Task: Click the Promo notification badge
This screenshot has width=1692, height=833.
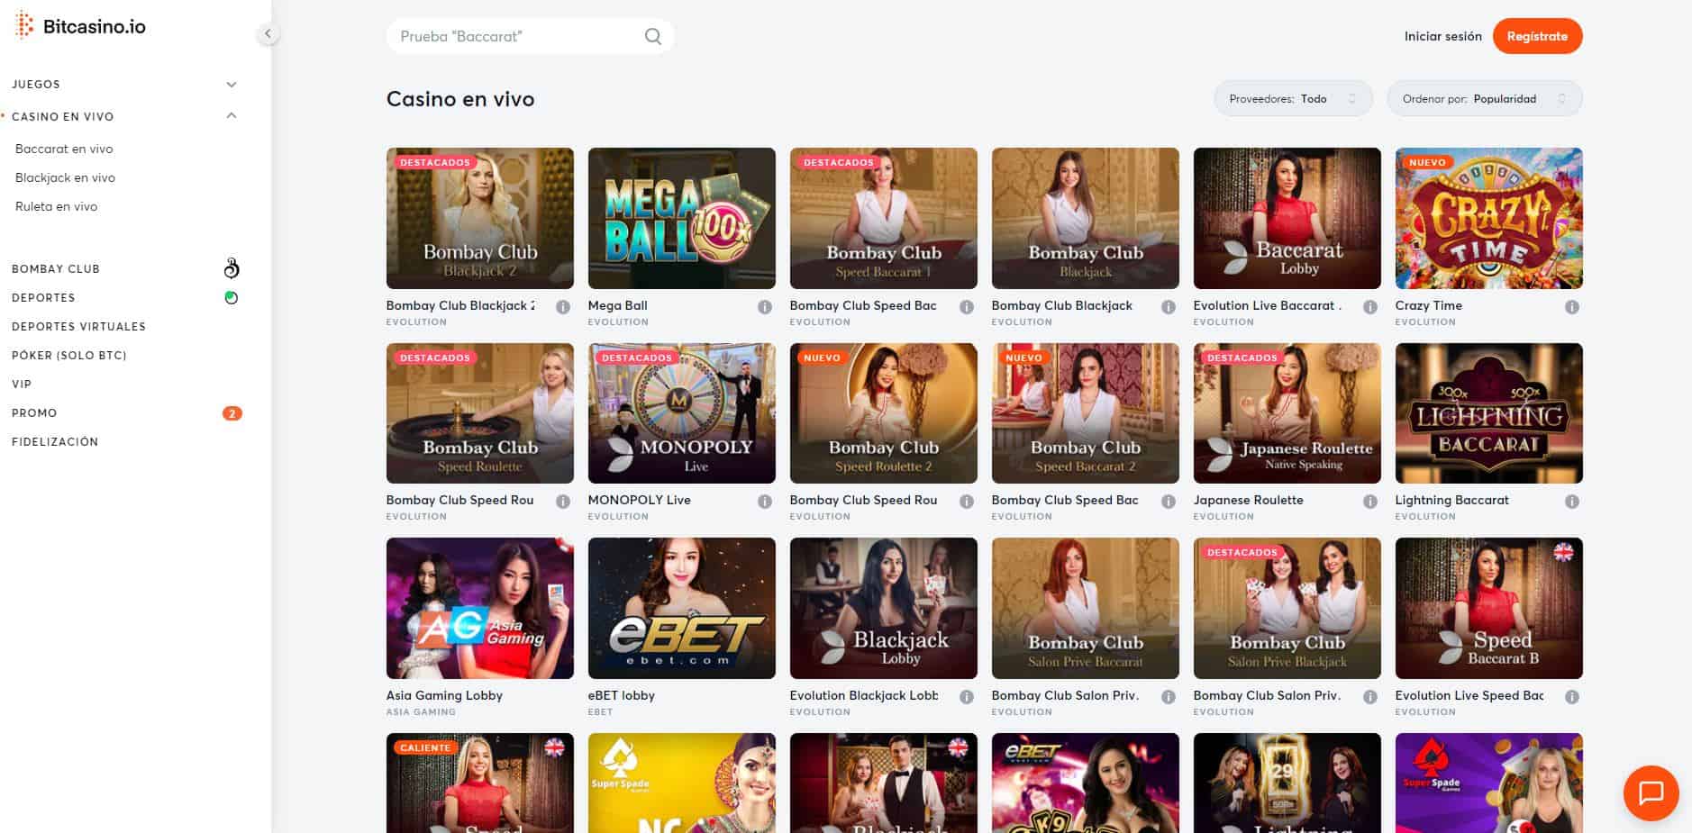Action: pos(232,413)
